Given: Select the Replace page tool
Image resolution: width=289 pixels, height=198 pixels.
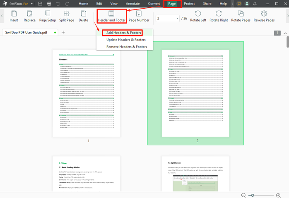Looking at the screenshot, I should click(x=29, y=16).
